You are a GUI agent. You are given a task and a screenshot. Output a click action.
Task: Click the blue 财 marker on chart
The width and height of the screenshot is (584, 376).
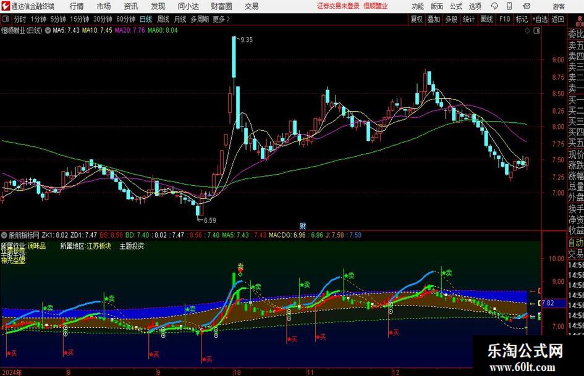click(303, 225)
